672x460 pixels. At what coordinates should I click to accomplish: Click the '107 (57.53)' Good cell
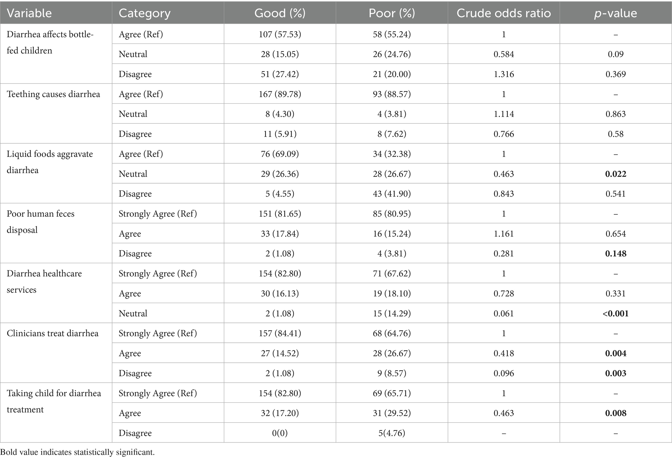tap(280, 34)
